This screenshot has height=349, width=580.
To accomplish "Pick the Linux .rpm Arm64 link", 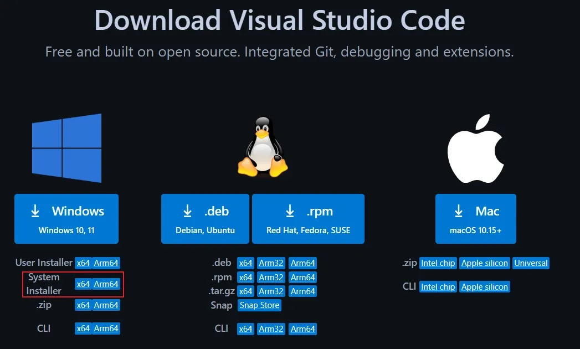I will 303,277.
